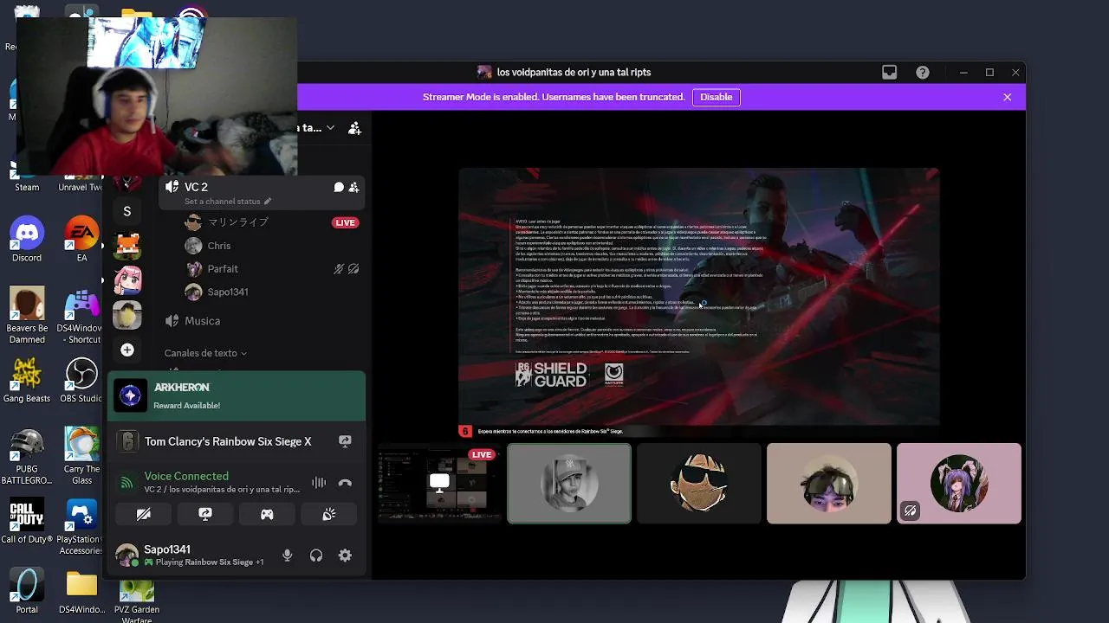The width and height of the screenshot is (1109, 623).
Task: Open Discord desktop shortcut
Action: pos(27,240)
